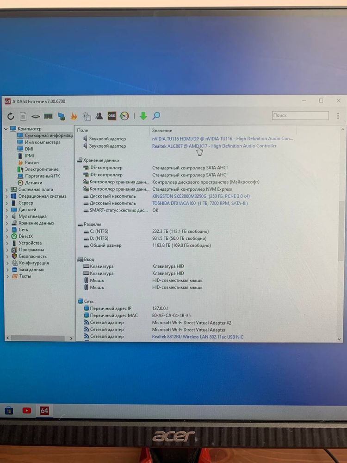The width and height of the screenshot is (347, 463).
Task: Open the TOSHIBA DT01ACA100 drive link
Action: coord(200,203)
